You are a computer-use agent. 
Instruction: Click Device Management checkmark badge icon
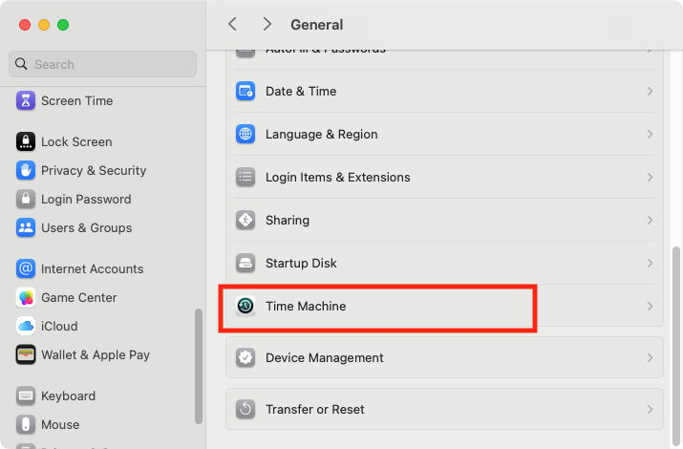point(245,357)
